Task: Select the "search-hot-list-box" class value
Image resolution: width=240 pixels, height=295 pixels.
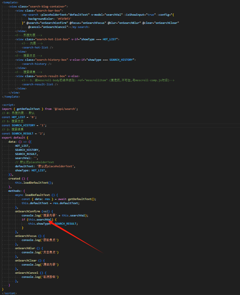Action: pyautogui.click(x=52, y=39)
